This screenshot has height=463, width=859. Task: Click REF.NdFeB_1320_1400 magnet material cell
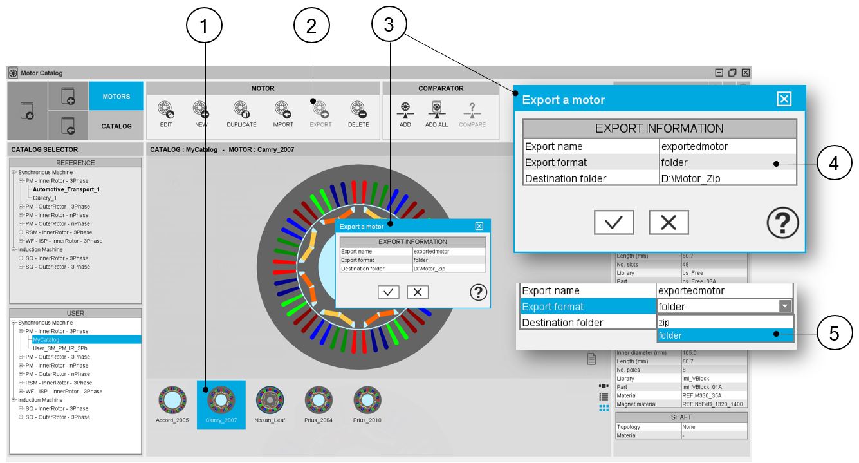click(x=714, y=404)
